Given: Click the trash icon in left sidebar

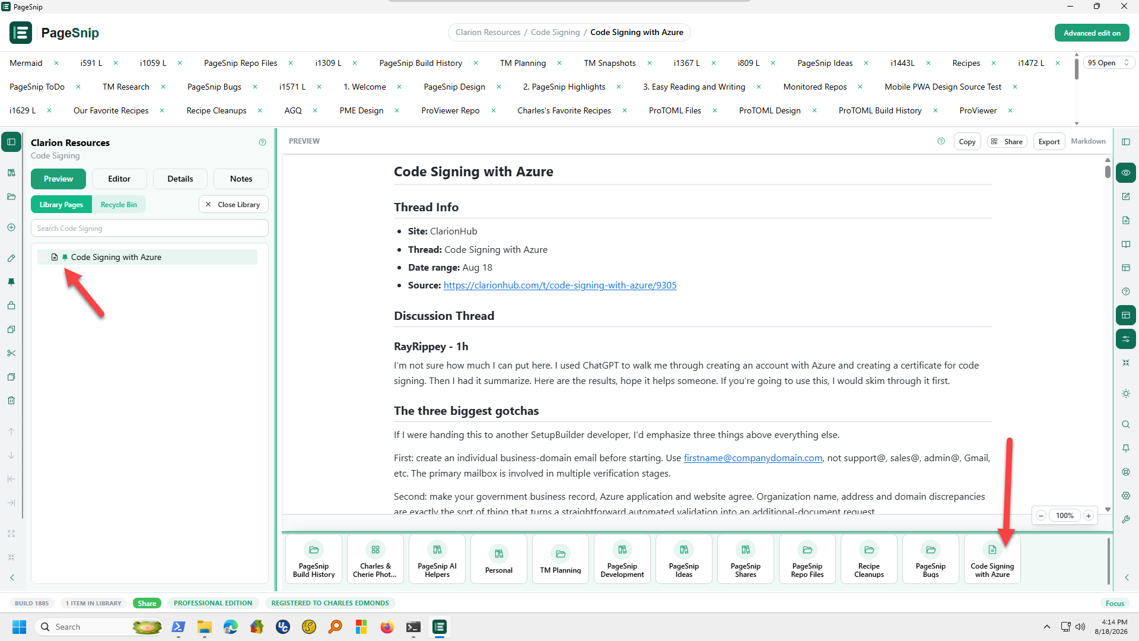Looking at the screenshot, I should 11,401.
